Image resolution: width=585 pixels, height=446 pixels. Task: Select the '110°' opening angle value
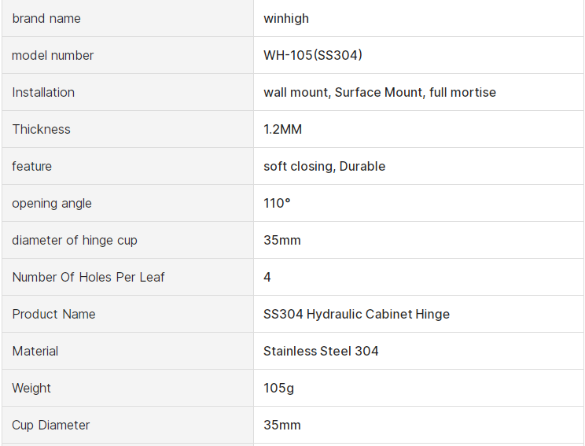click(277, 203)
